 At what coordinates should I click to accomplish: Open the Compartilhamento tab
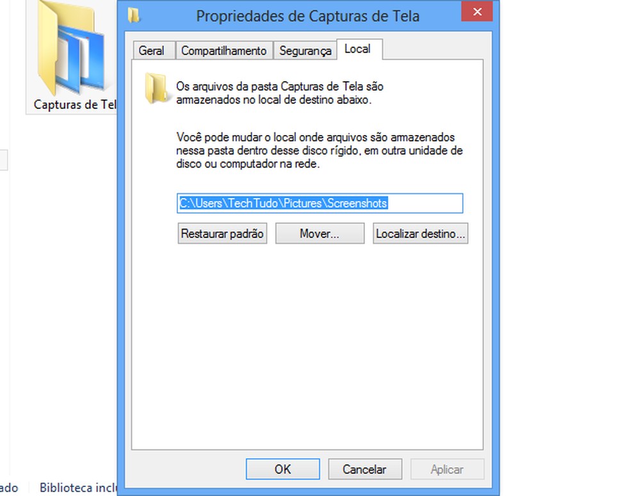click(x=224, y=51)
